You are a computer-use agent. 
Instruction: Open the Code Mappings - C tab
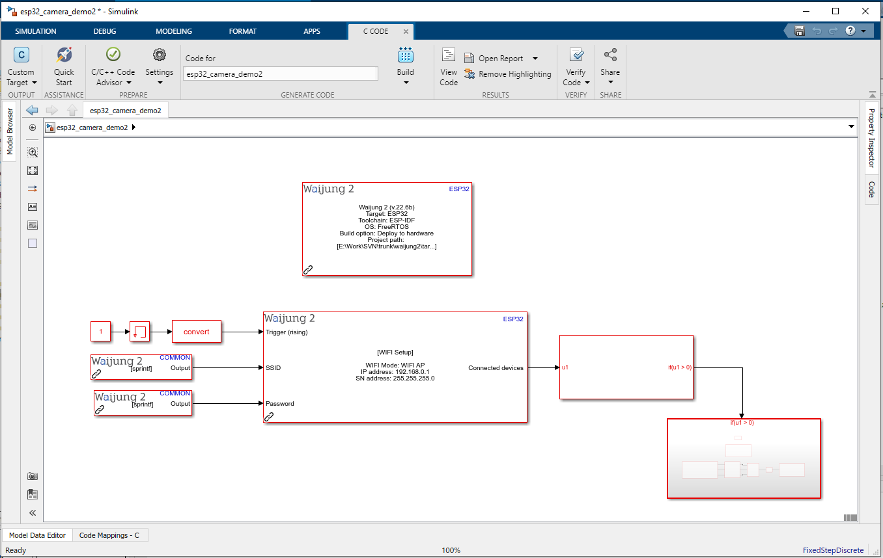pyautogui.click(x=109, y=535)
